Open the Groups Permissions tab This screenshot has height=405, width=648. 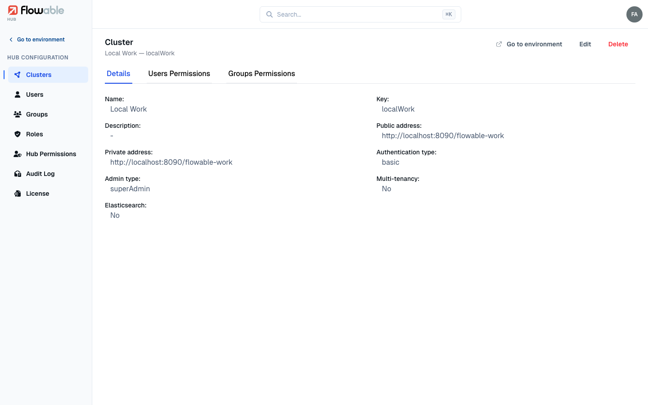tap(261, 74)
